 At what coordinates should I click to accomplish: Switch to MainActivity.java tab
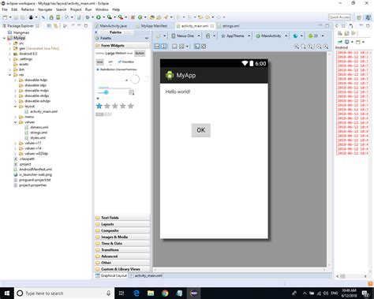tap(110, 26)
